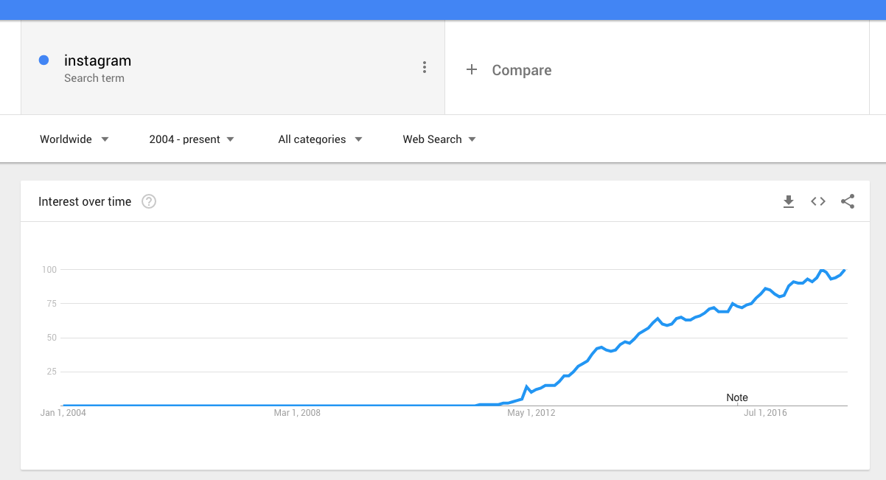
Task: Share the Interest over time chart
Action: [x=848, y=201]
